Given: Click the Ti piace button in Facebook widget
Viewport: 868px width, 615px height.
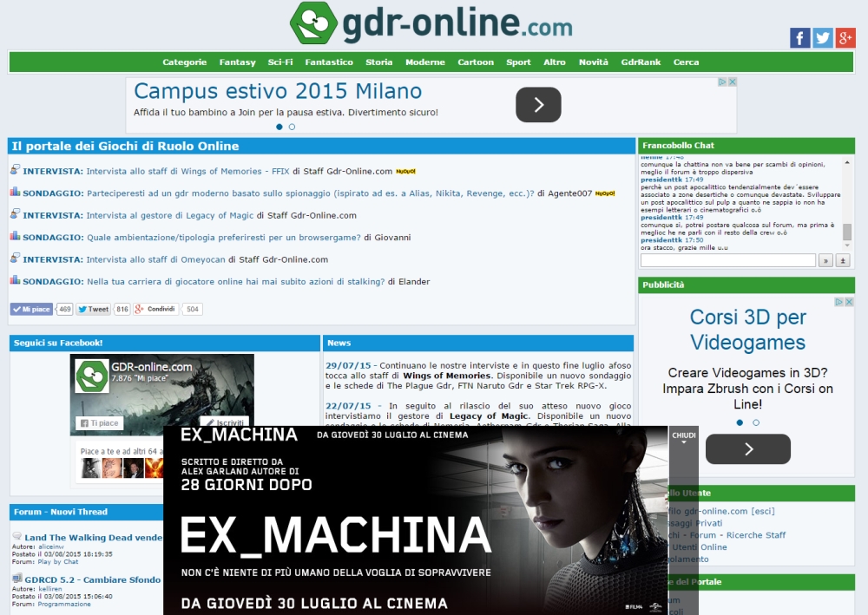Looking at the screenshot, I should click(x=100, y=423).
